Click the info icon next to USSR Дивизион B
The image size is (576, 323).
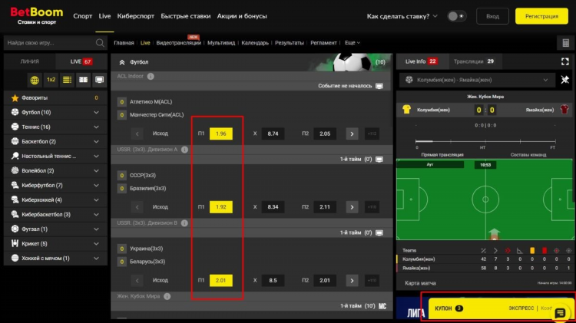pyautogui.click(x=184, y=222)
